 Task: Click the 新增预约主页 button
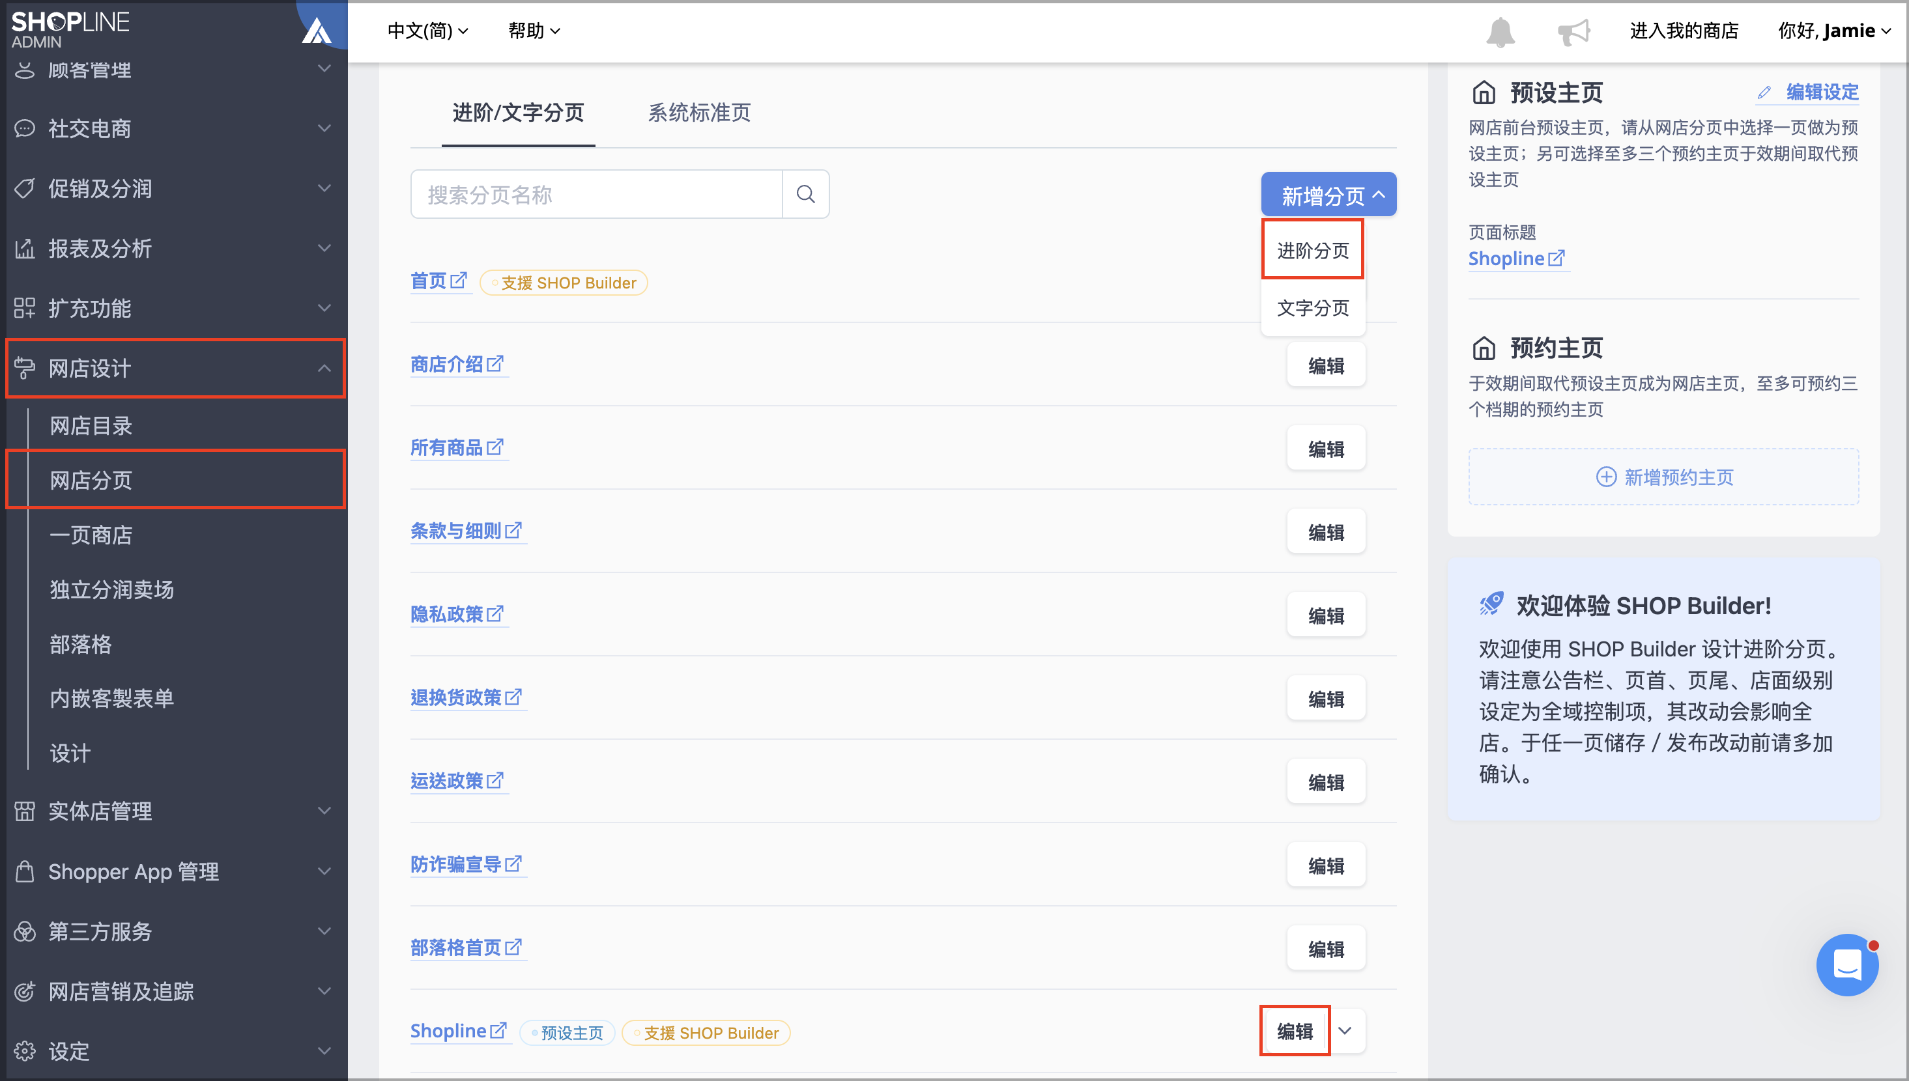point(1664,477)
